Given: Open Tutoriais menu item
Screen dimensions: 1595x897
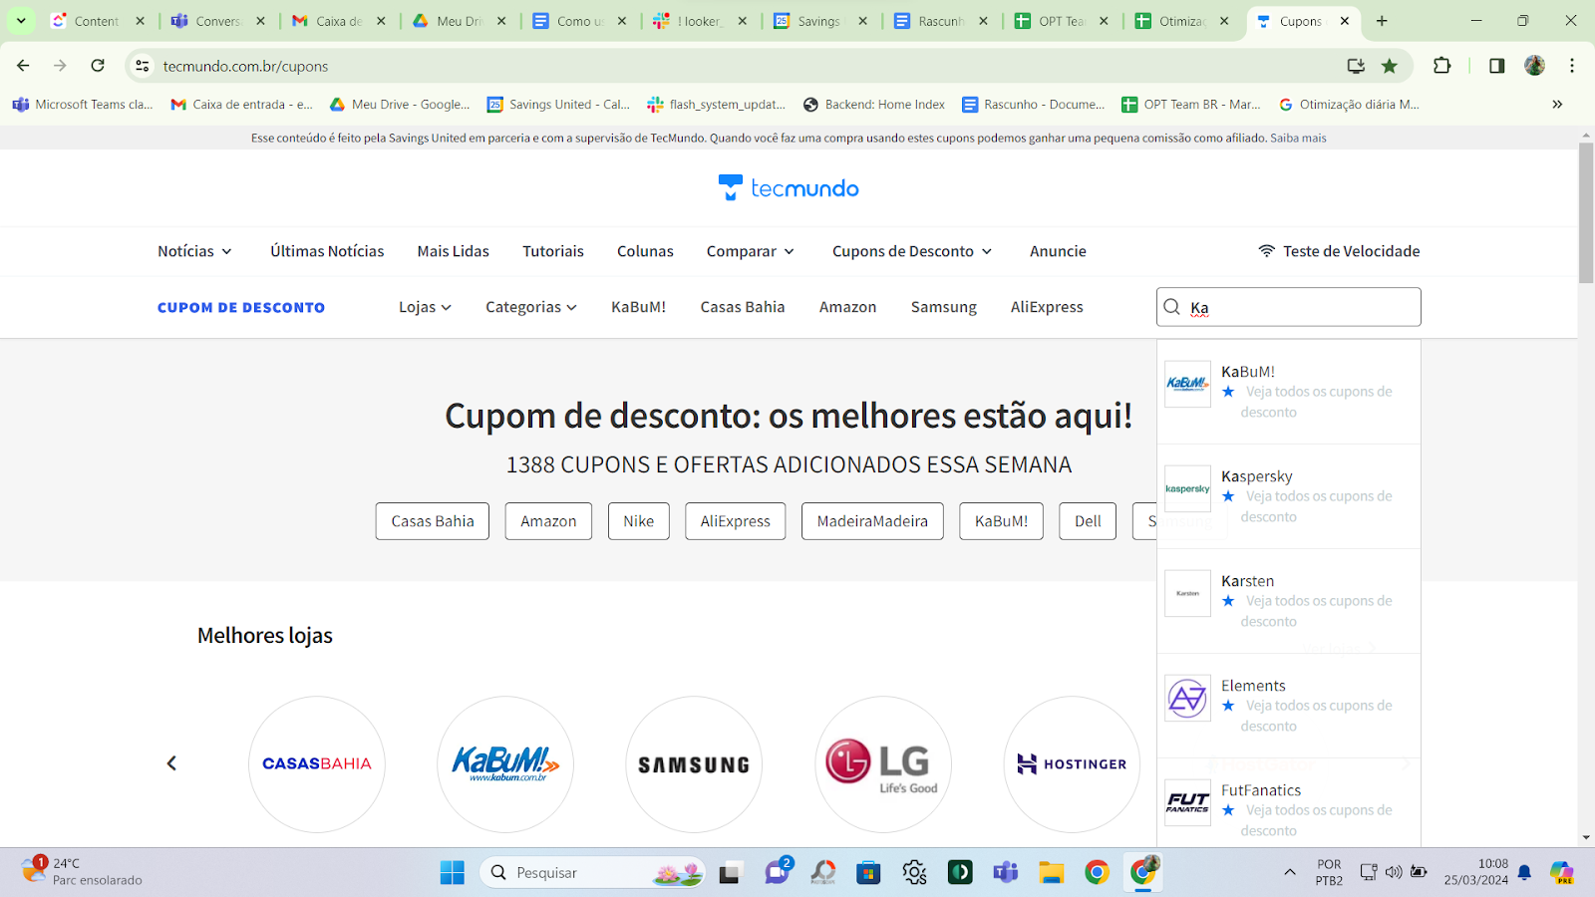Looking at the screenshot, I should pyautogui.click(x=553, y=251).
